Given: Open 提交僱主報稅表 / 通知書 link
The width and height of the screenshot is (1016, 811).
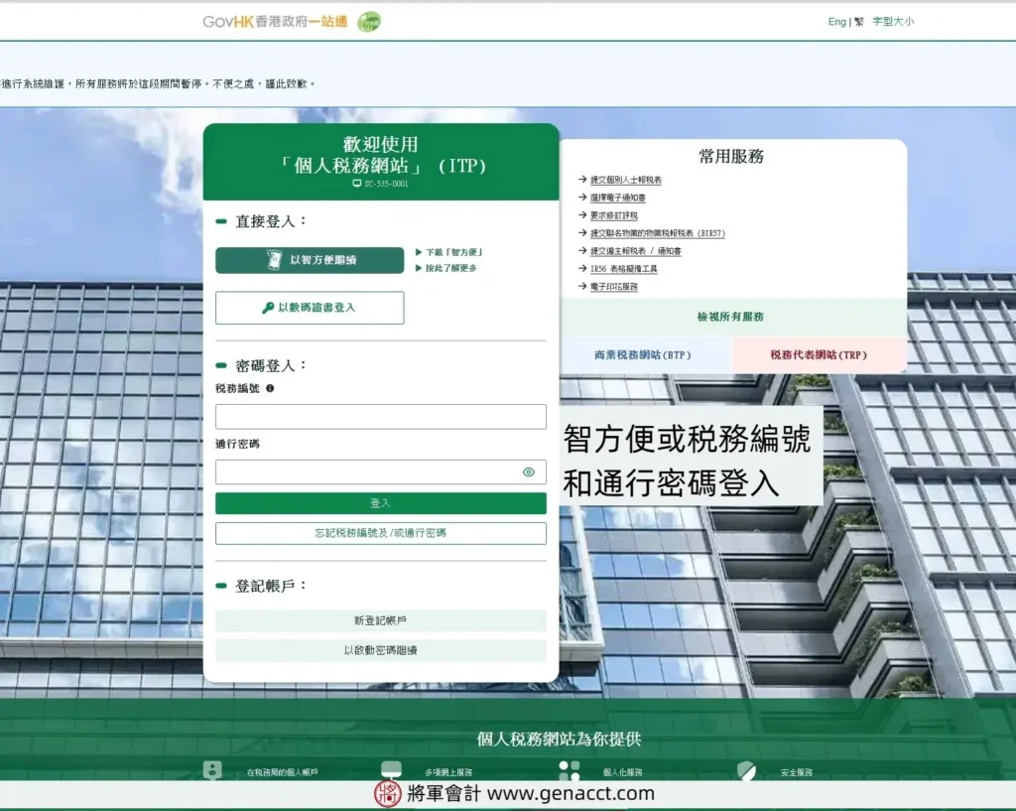Looking at the screenshot, I should click(635, 251).
